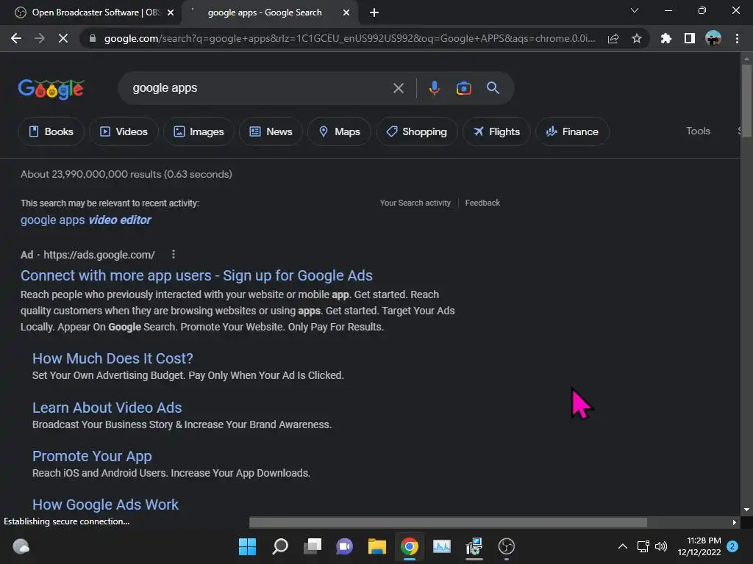Open the google apps video editor suggestion
This screenshot has height=564, width=753.
click(x=85, y=220)
